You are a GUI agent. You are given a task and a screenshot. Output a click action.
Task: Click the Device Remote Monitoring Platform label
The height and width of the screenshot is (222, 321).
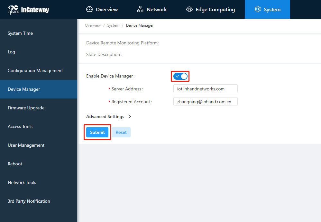pyautogui.click(x=123, y=43)
